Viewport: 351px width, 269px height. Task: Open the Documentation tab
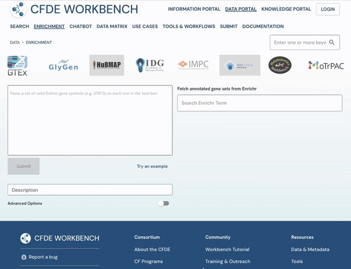click(x=263, y=26)
